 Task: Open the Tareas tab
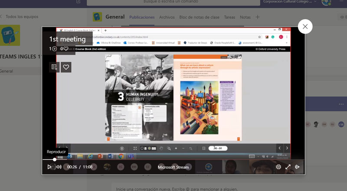click(230, 17)
